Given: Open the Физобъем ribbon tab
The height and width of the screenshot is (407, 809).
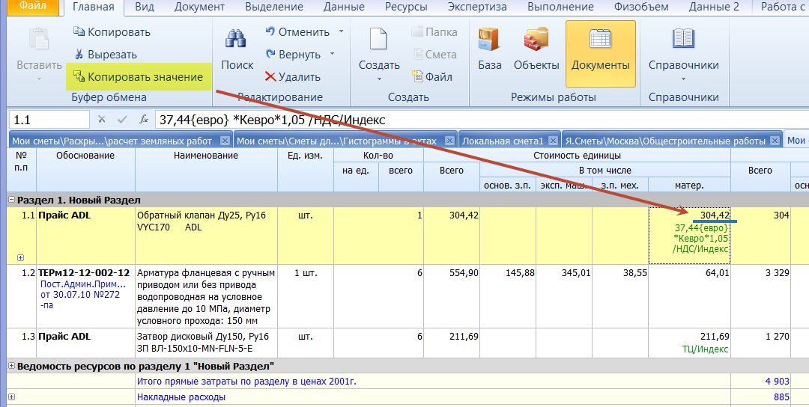Looking at the screenshot, I should point(641,7).
